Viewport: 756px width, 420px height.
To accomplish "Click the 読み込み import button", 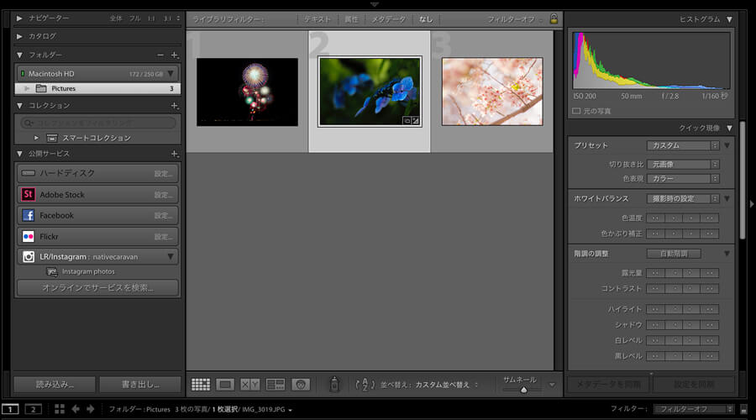I will pos(54,384).
